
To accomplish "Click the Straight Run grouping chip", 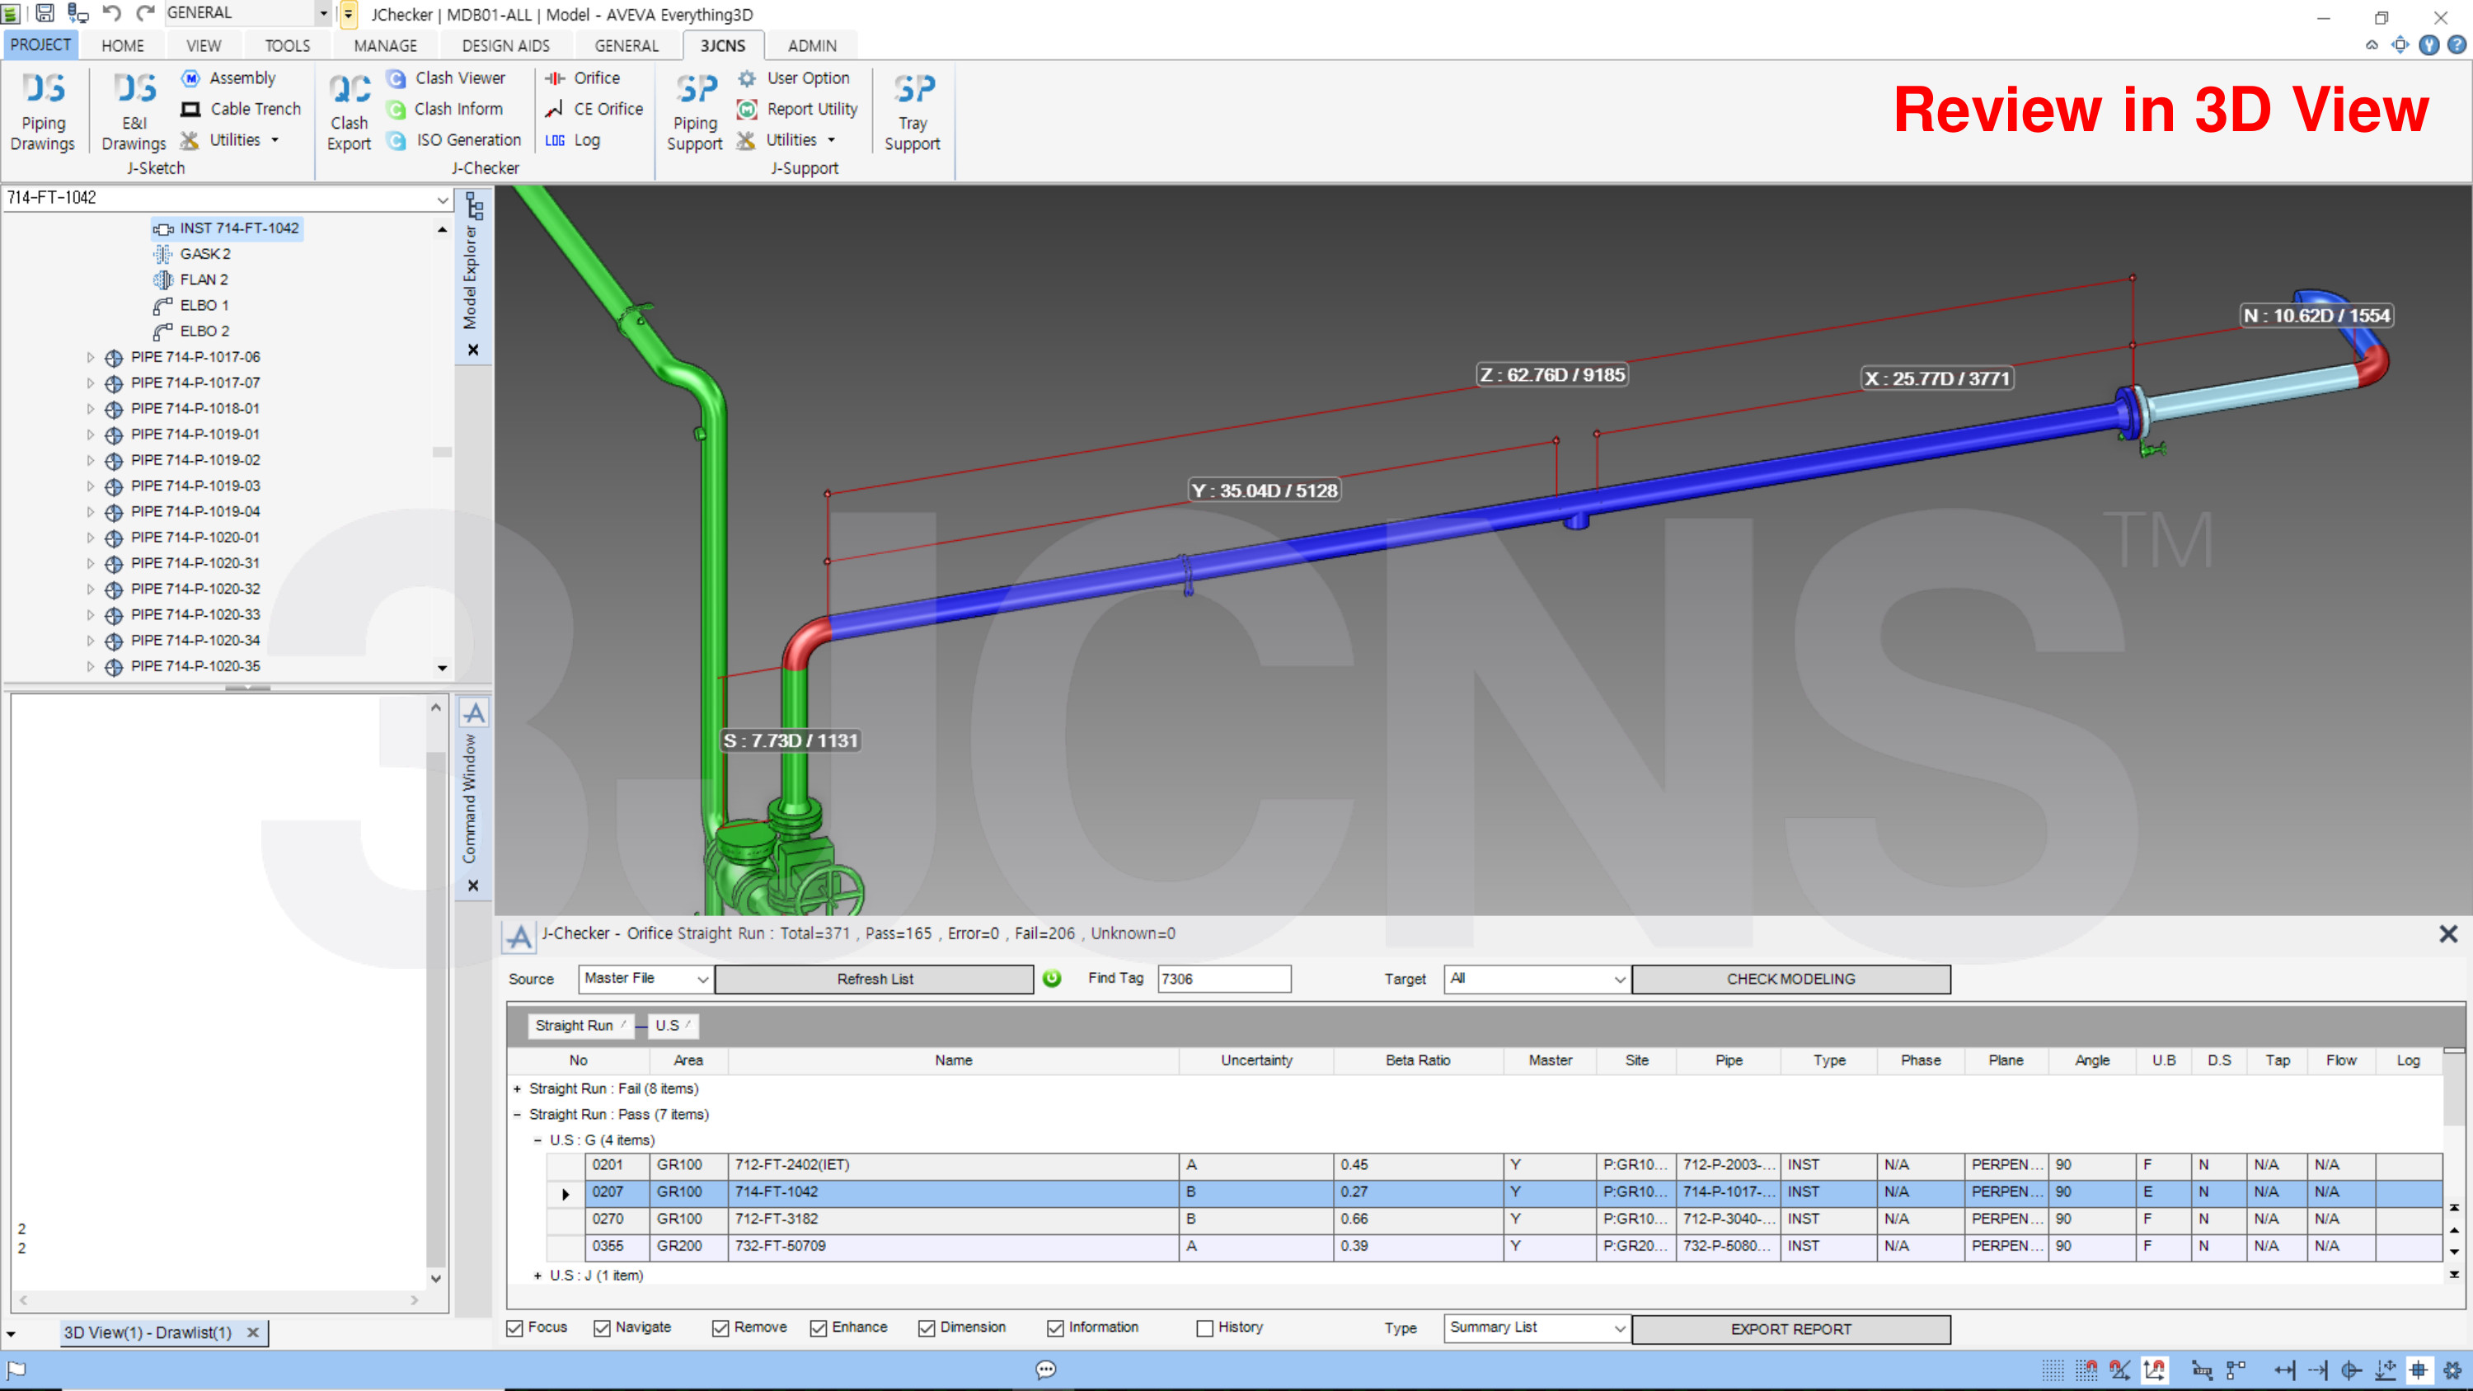I will [x=581, y=1025].
